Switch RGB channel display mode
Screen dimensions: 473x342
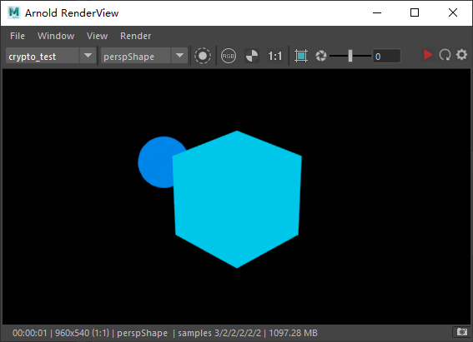click(229, 56)
